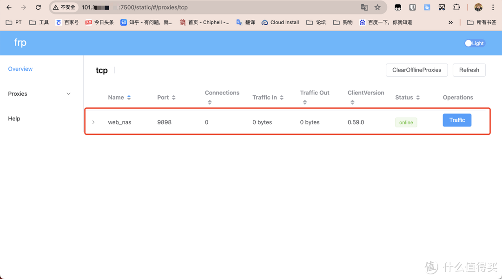Expand the web_nas proxy row details
Viewport: 502px width, 279px height.
(x=93, y=122)
